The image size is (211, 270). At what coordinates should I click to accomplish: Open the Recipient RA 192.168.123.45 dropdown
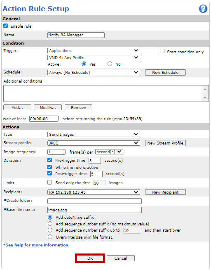(x=94, y=192)
